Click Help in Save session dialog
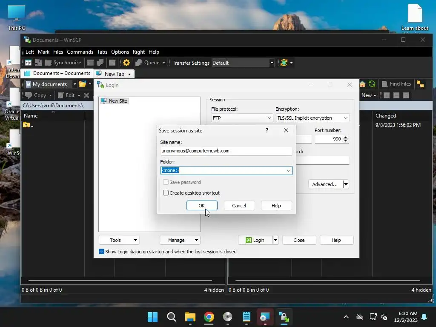This screenshot has width=436, height=327. [x=276, y=206]
